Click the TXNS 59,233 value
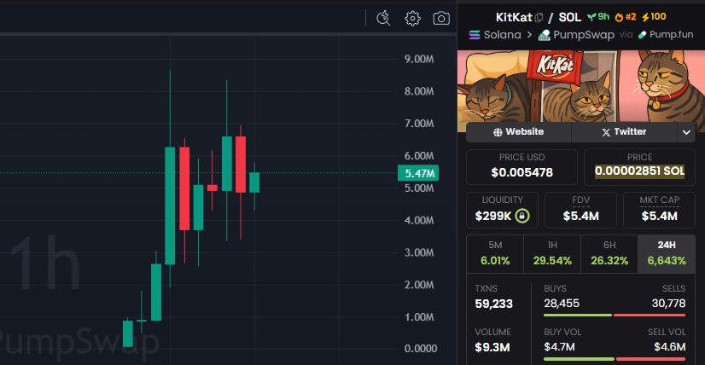The image size is (705, 365). 493,304
